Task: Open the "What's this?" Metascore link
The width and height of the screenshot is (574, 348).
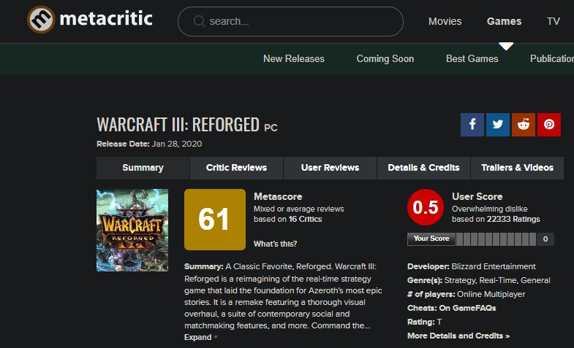Action: [275, 244]
